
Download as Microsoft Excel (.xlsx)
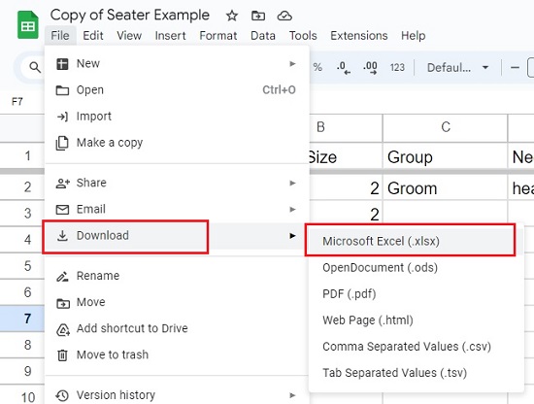pos(416,241)
